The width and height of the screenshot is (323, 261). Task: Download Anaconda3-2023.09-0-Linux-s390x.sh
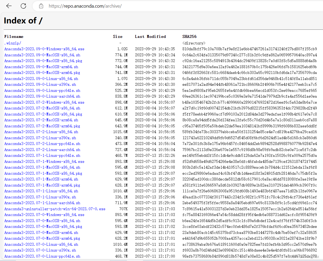tap(40, 84)
